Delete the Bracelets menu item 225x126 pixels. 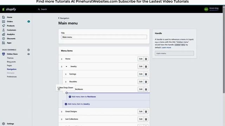146,82
